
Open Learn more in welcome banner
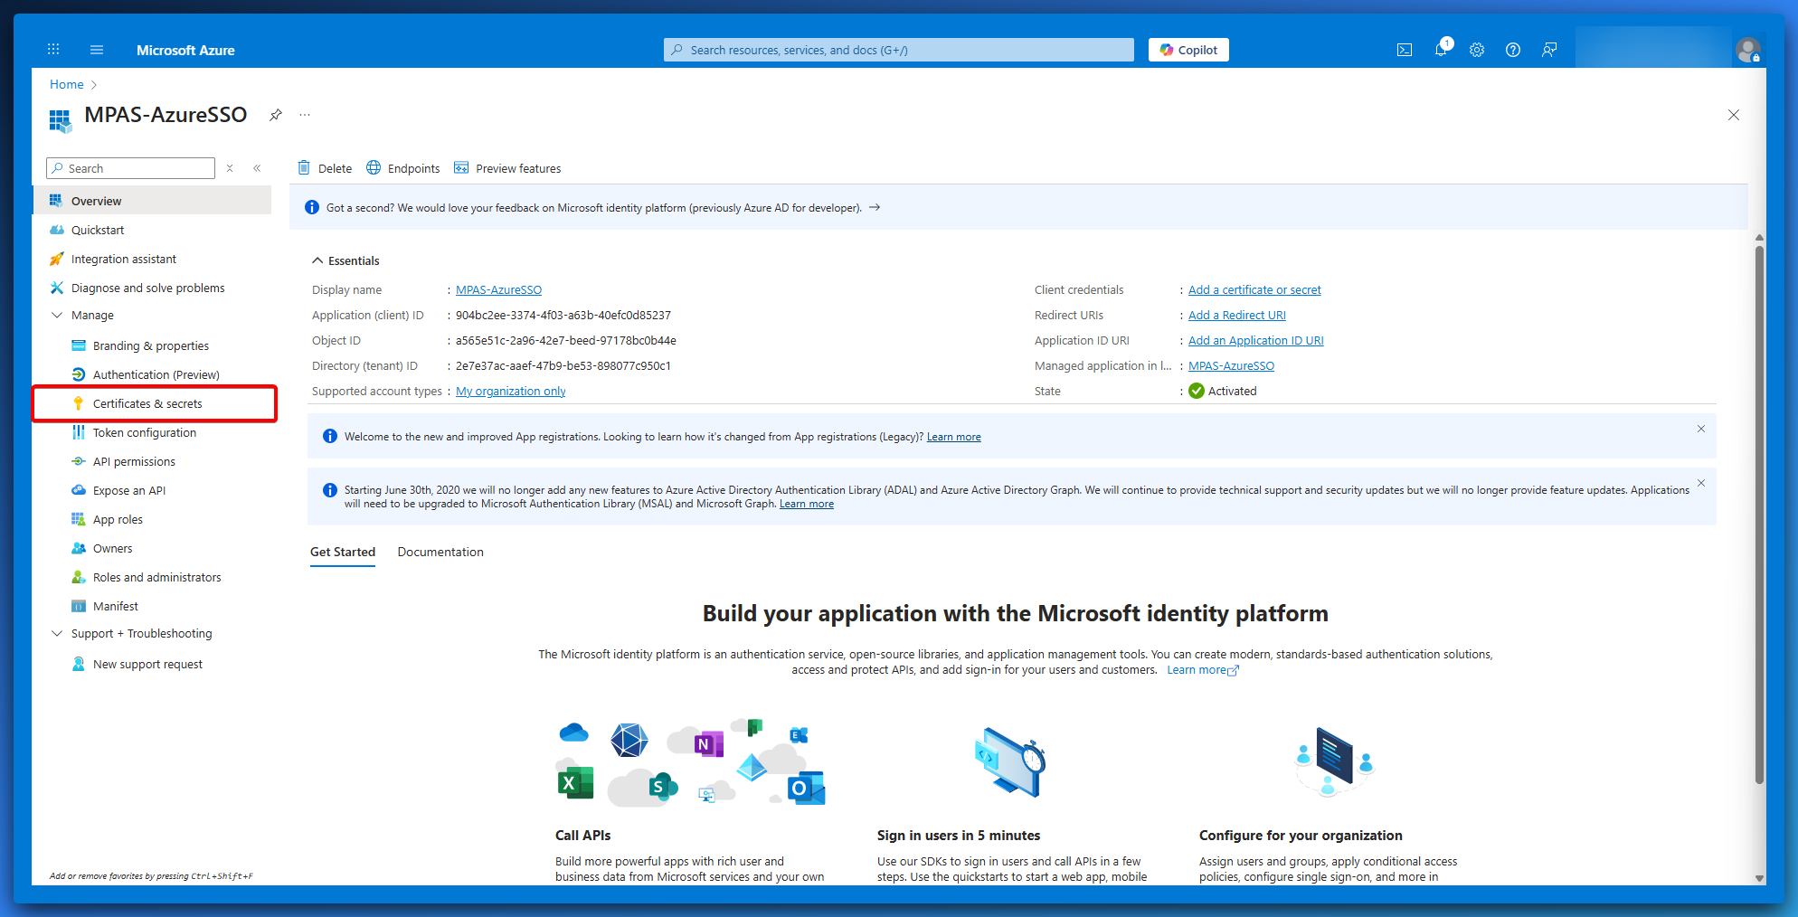(953, 437)
